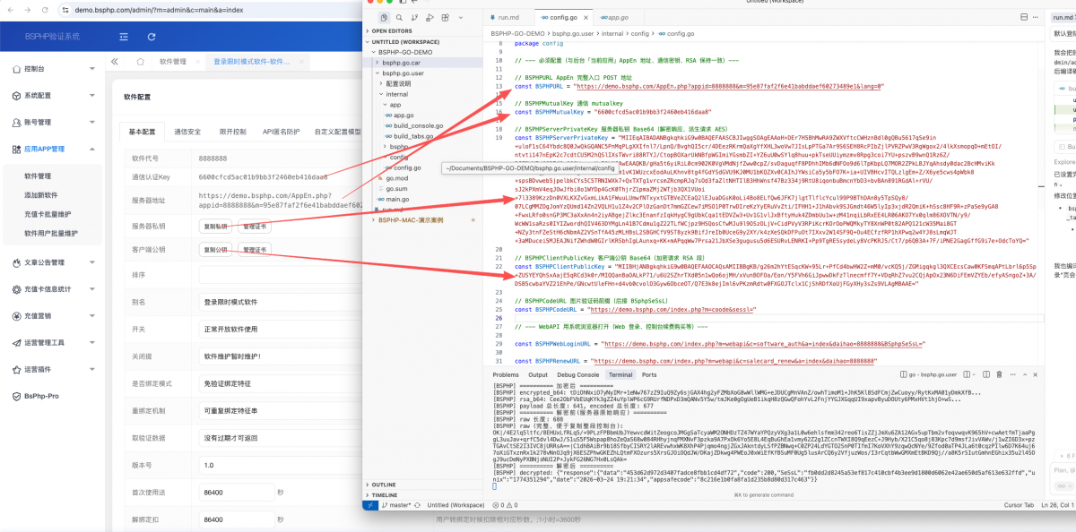Viewport: 1076px width, 532px height.
Task: Close the 登录限时模式软件 page tab
Action: click(299, 61)
